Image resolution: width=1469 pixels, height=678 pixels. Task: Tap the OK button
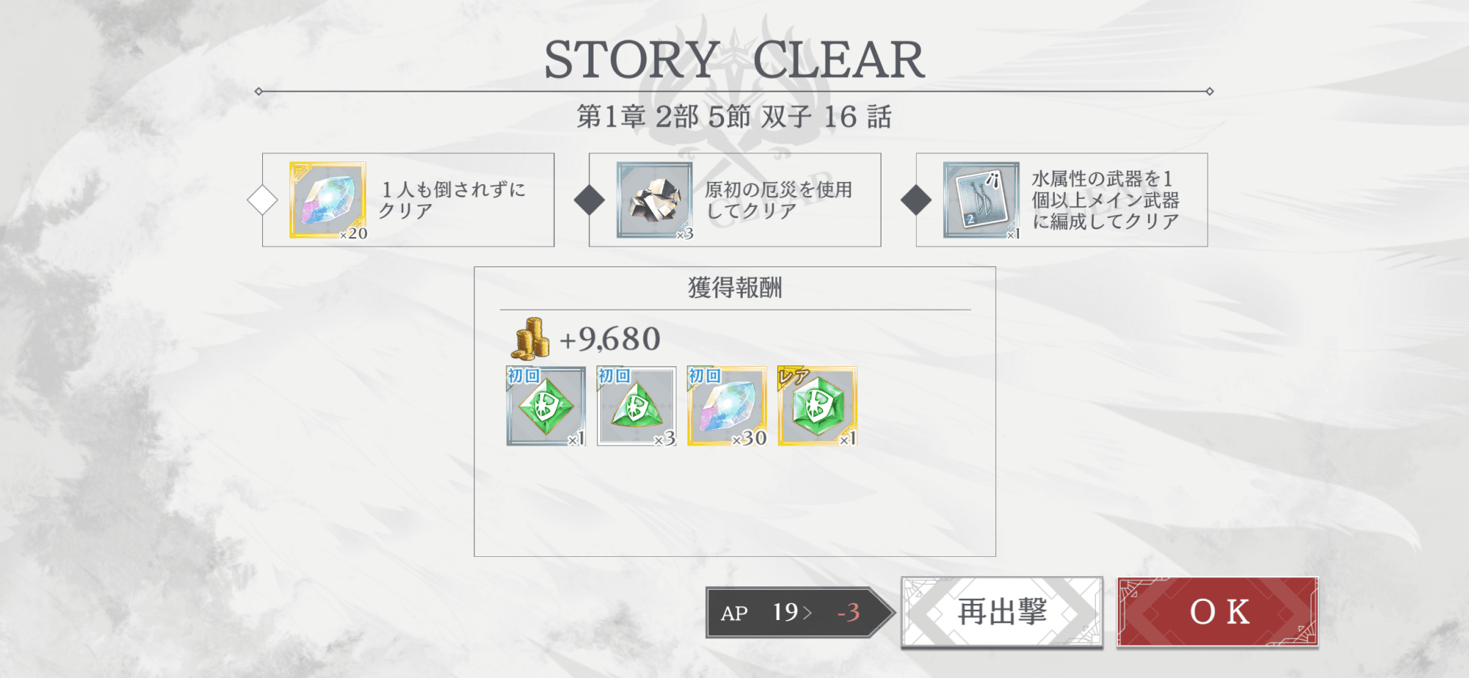1217,612
